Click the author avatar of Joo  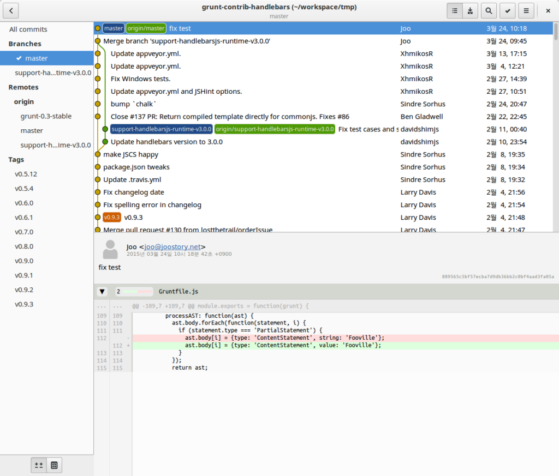click(110, 250)
